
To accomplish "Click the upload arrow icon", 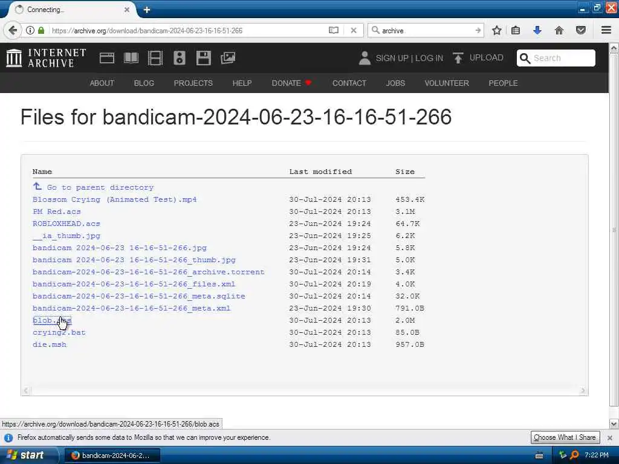I will point(458,58).
